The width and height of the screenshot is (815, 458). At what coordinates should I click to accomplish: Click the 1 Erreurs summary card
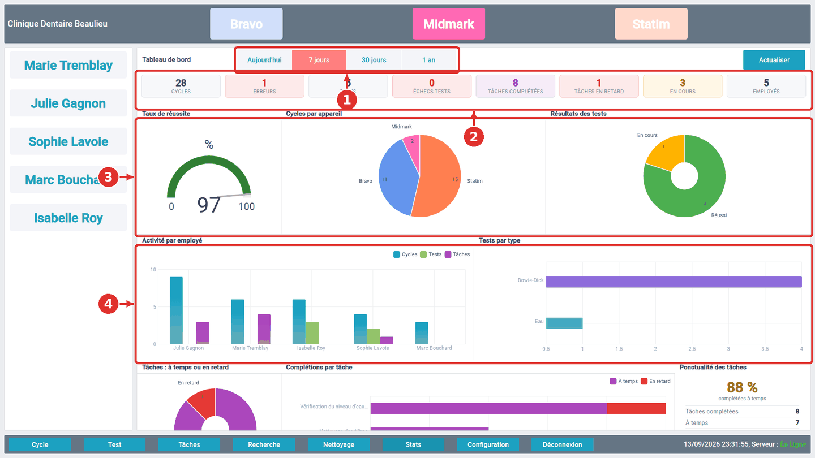[264, 86]
